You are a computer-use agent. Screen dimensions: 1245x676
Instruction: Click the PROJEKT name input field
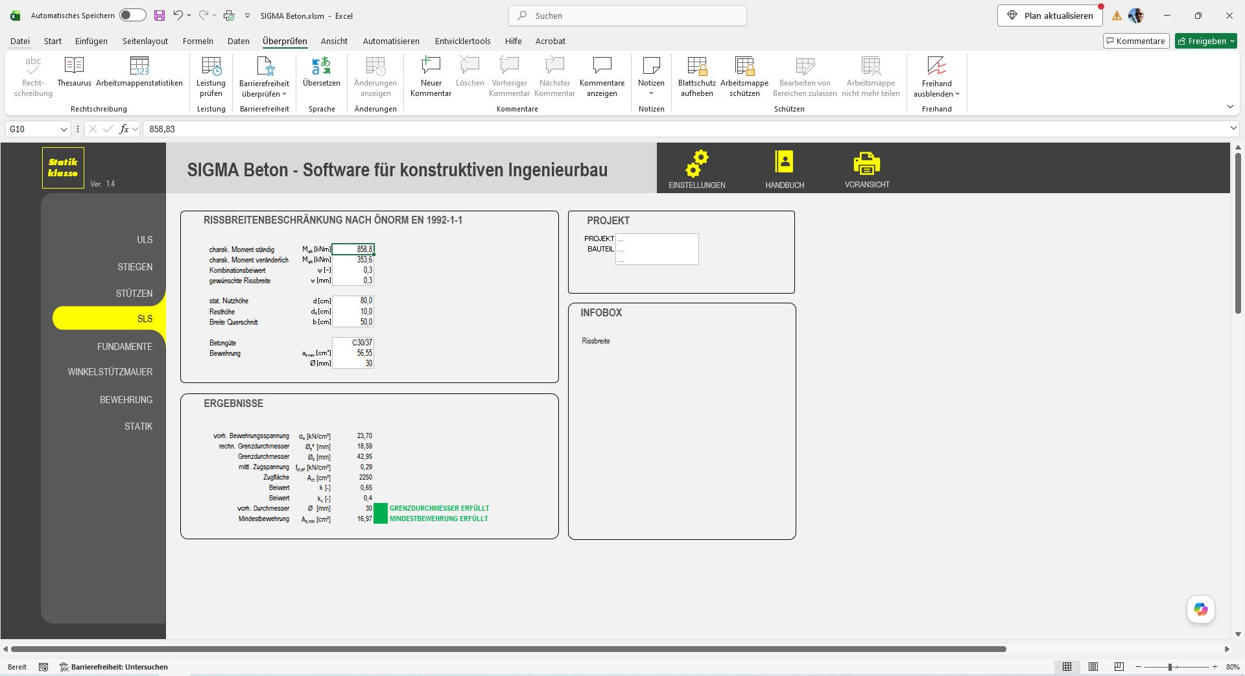[657, 239]
